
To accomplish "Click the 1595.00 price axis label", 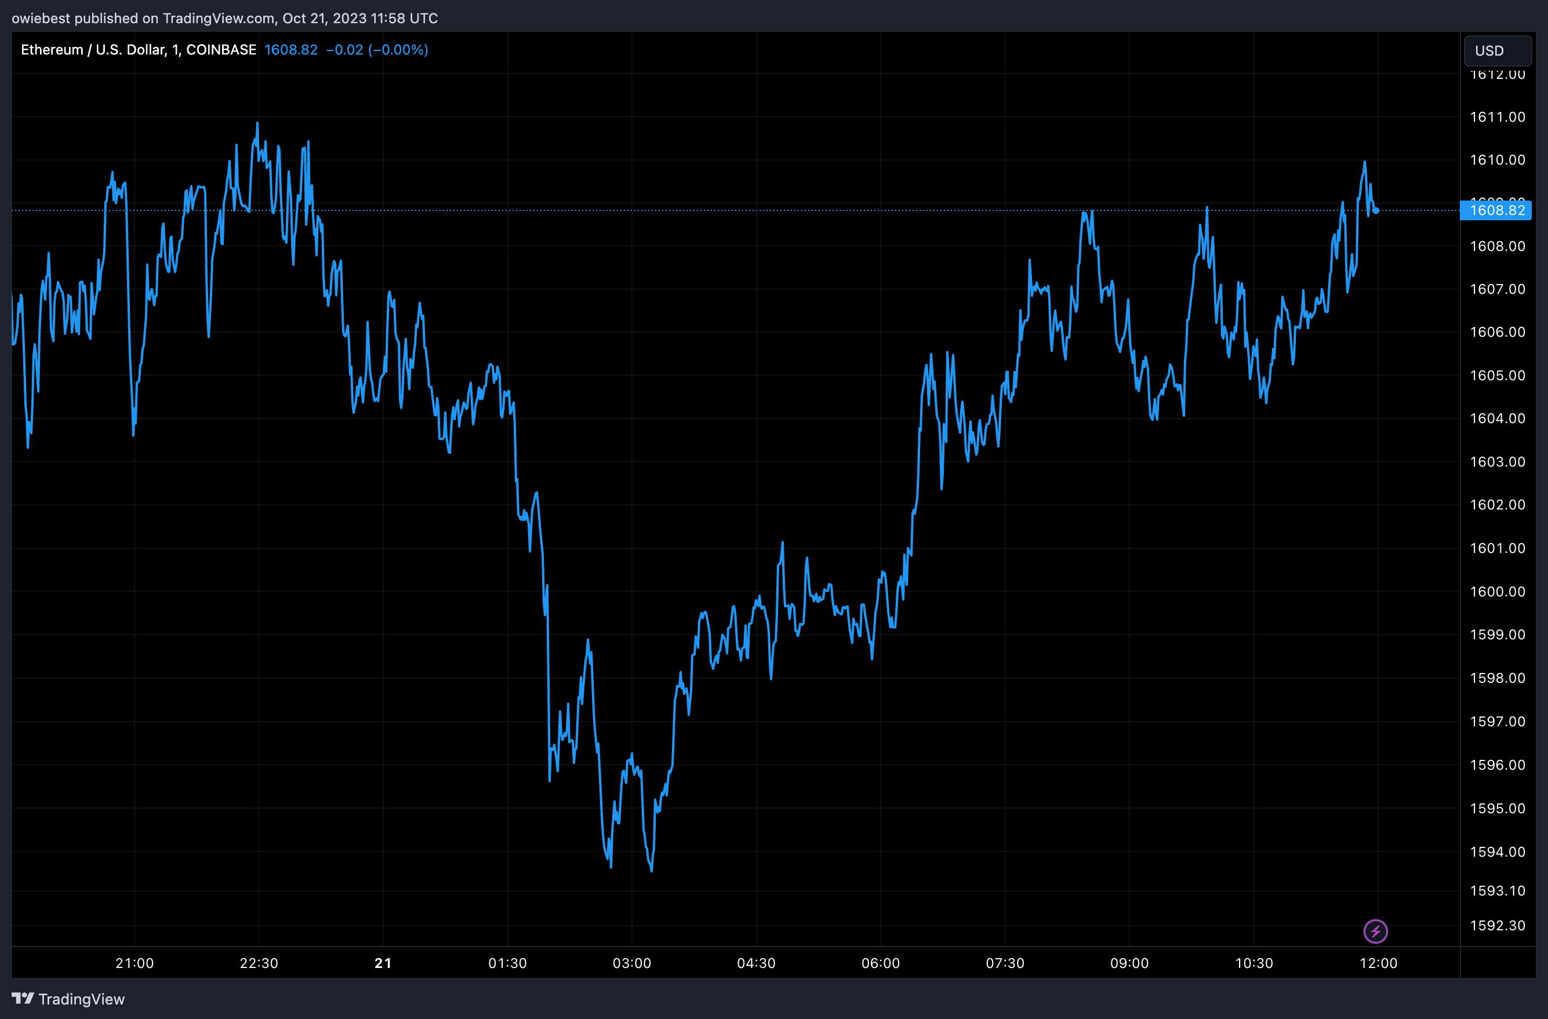I will pyautogui.click(x=1497, y=809).
